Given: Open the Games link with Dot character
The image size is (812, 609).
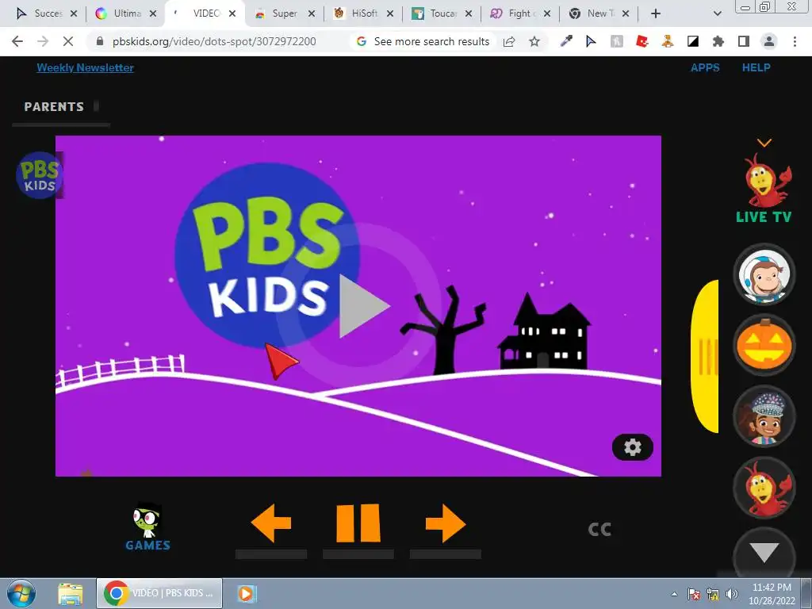Looking at the screenshot, I should pyautogui.click(x=147, y=527).
